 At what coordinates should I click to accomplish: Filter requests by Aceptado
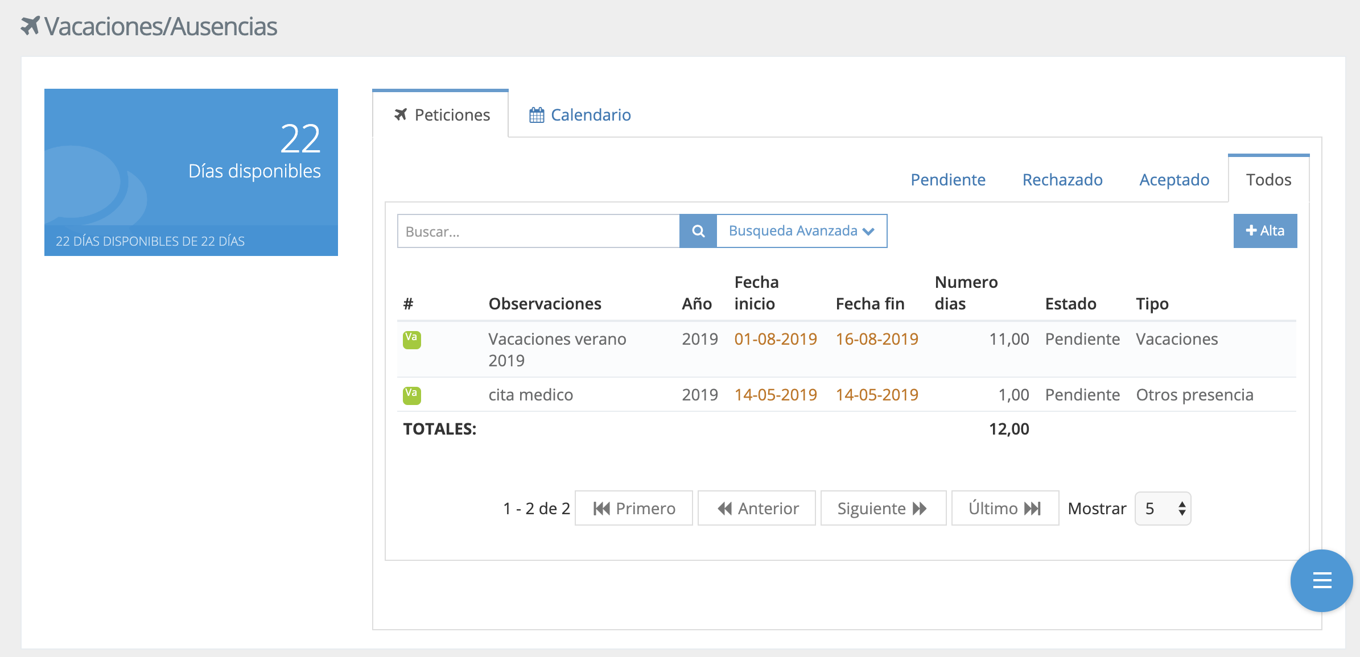(x=1174, y=180)
